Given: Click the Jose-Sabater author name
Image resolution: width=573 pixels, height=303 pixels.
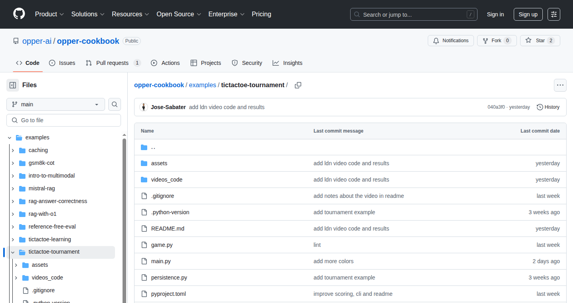Looking at the screenshot, I should pos(168,107).
